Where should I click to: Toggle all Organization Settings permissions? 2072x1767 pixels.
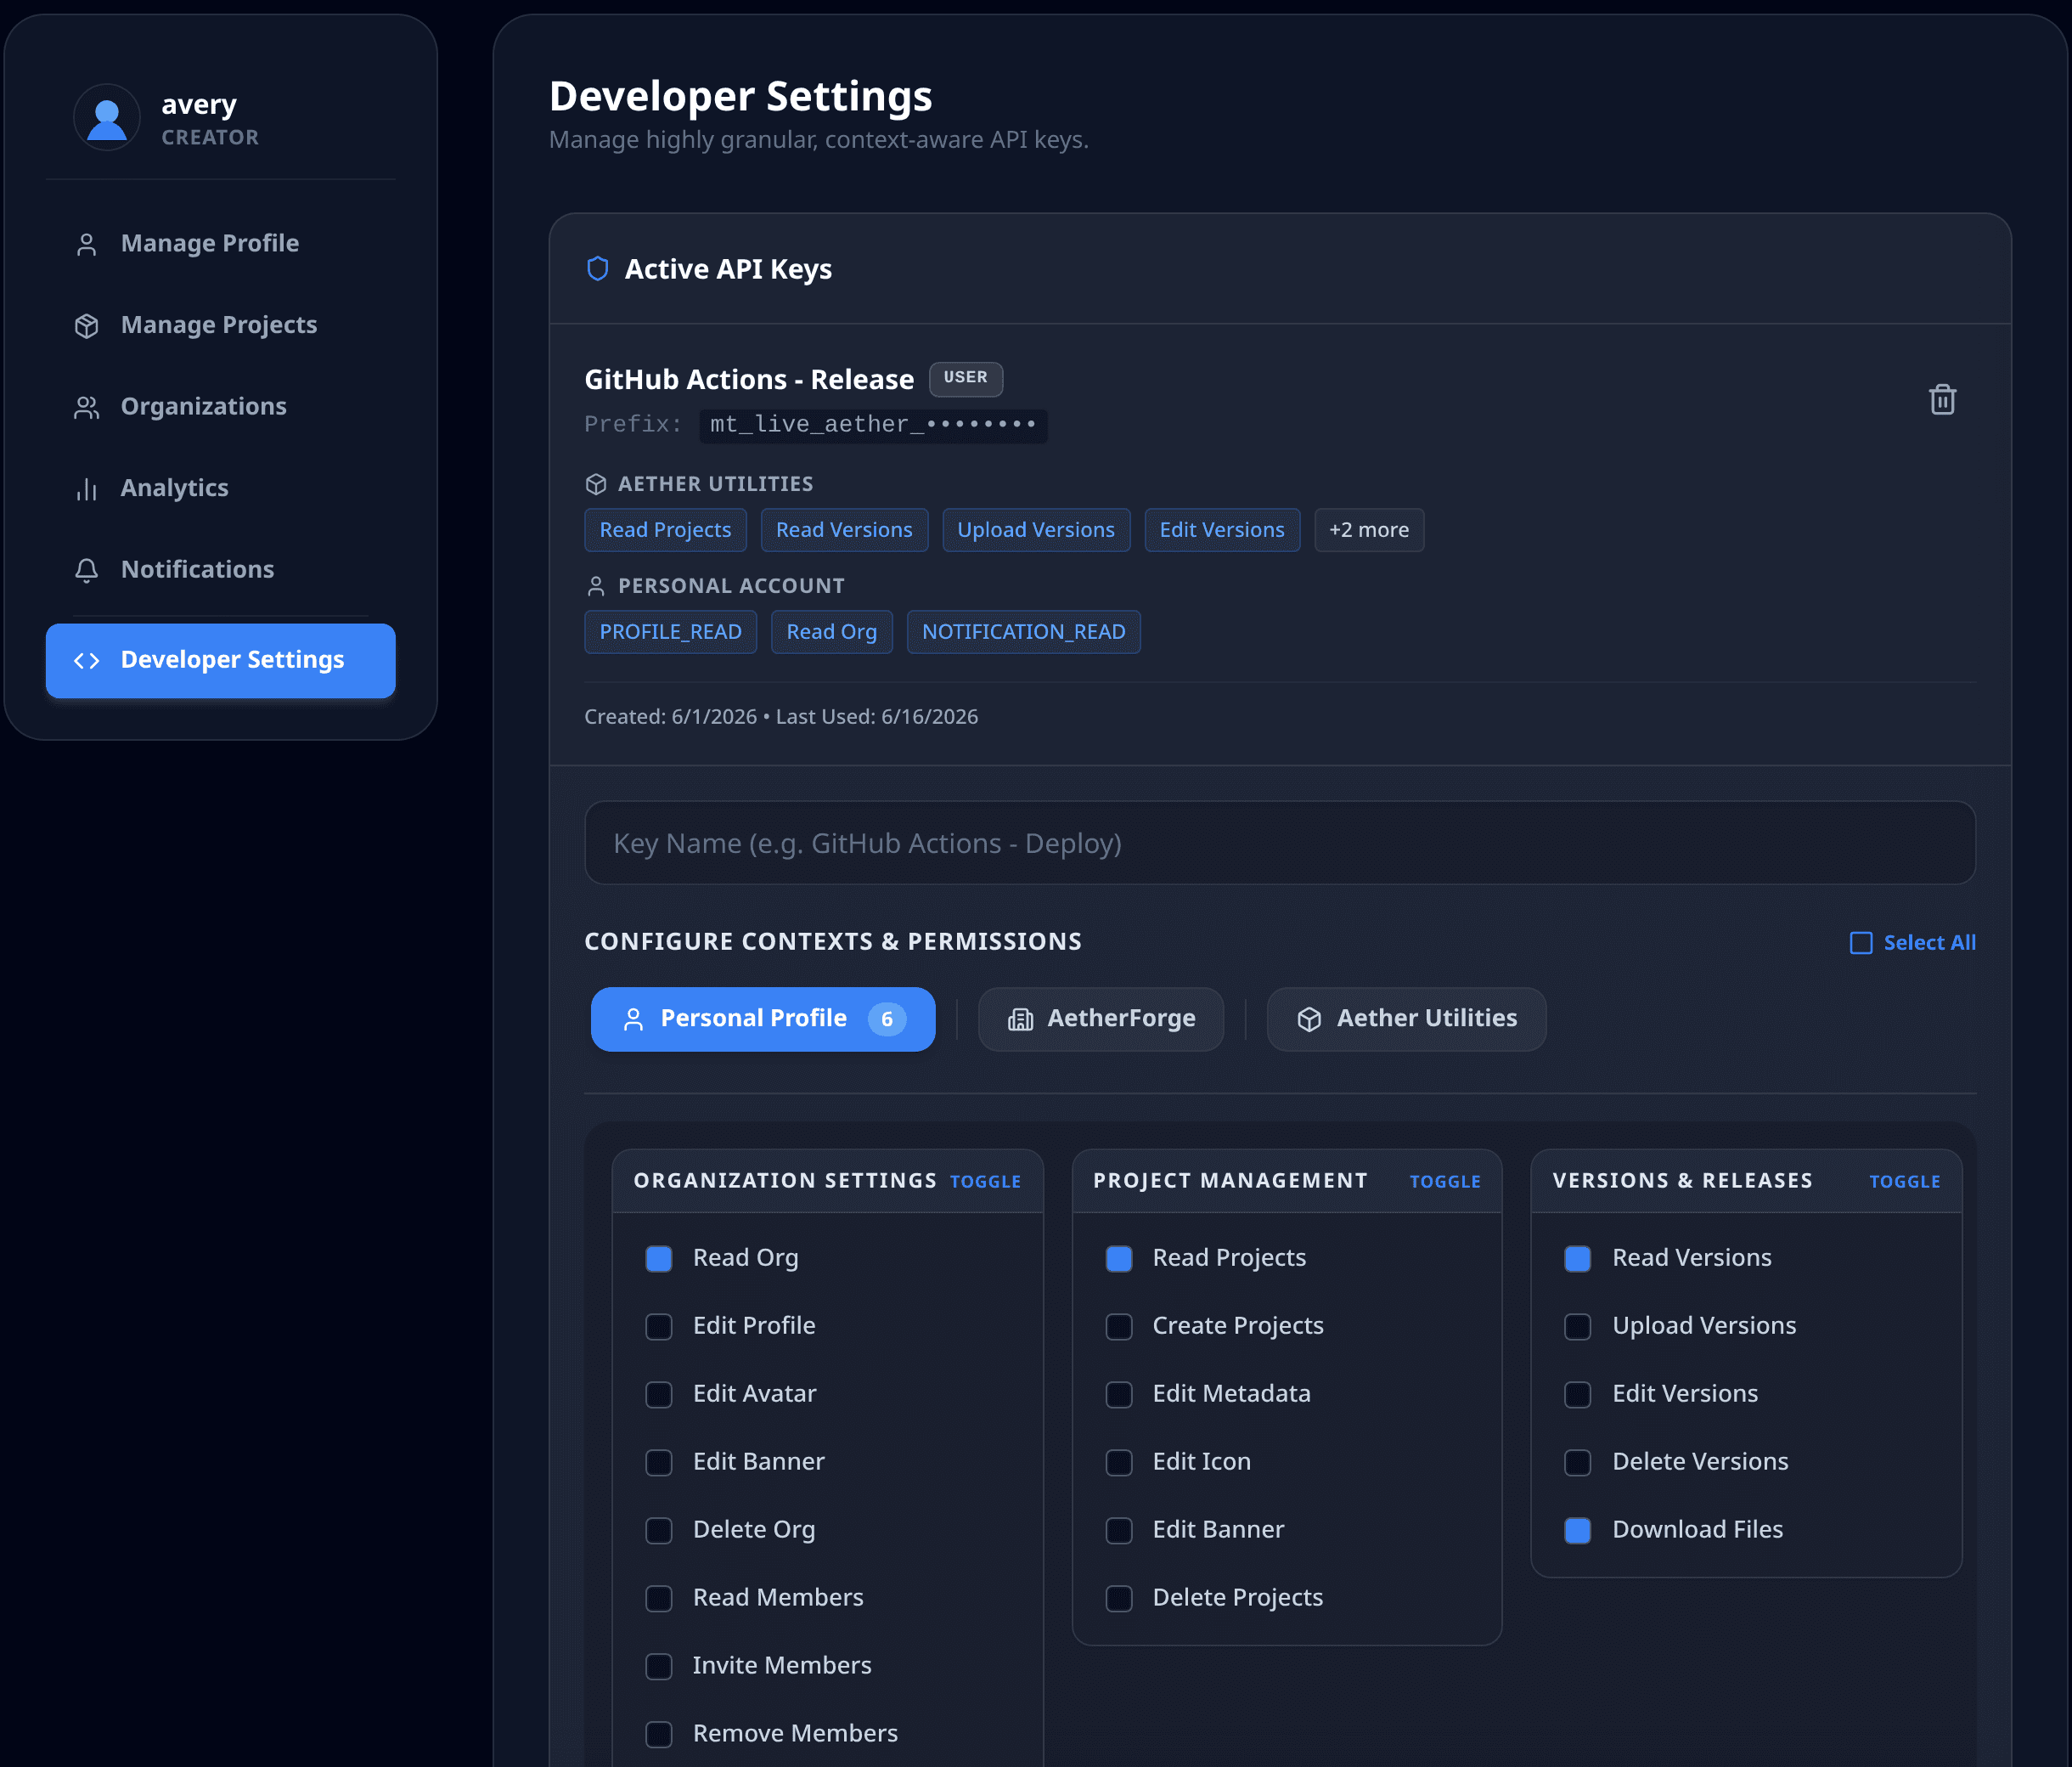click(x=985, y=1182)
